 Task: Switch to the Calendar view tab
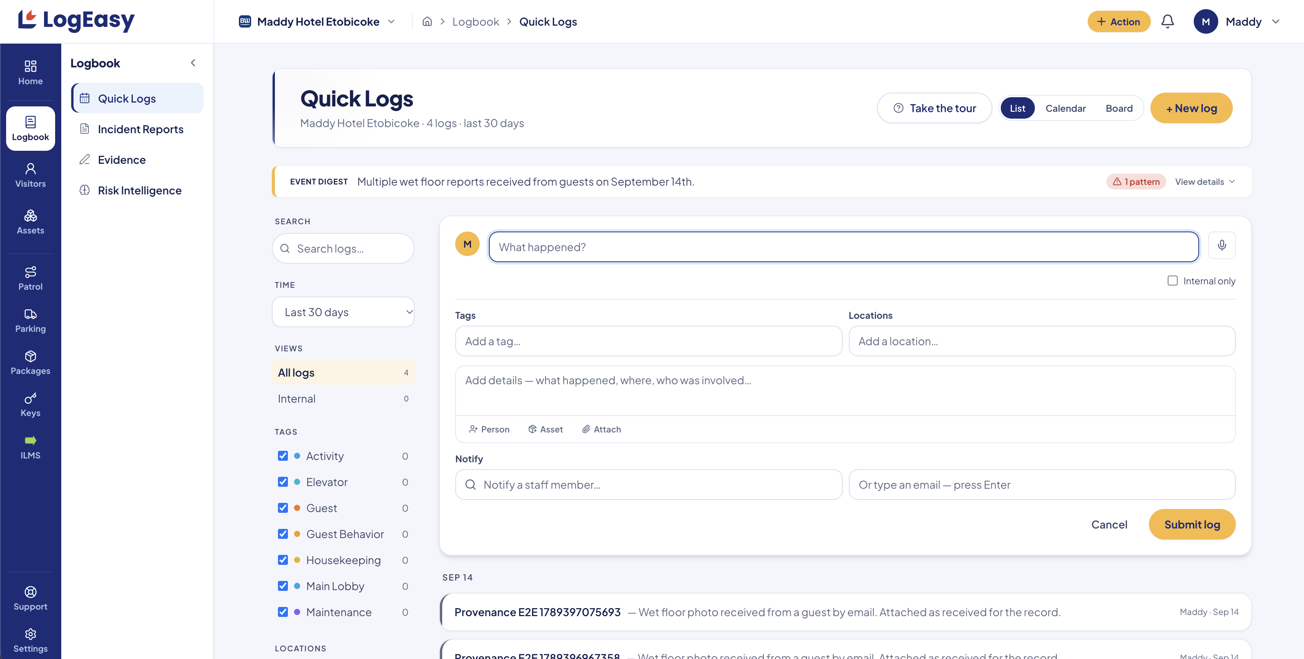coord(1065,108)
